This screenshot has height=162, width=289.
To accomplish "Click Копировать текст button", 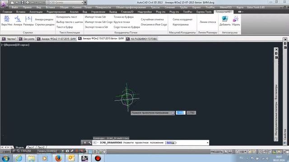I will coord(67,17).
